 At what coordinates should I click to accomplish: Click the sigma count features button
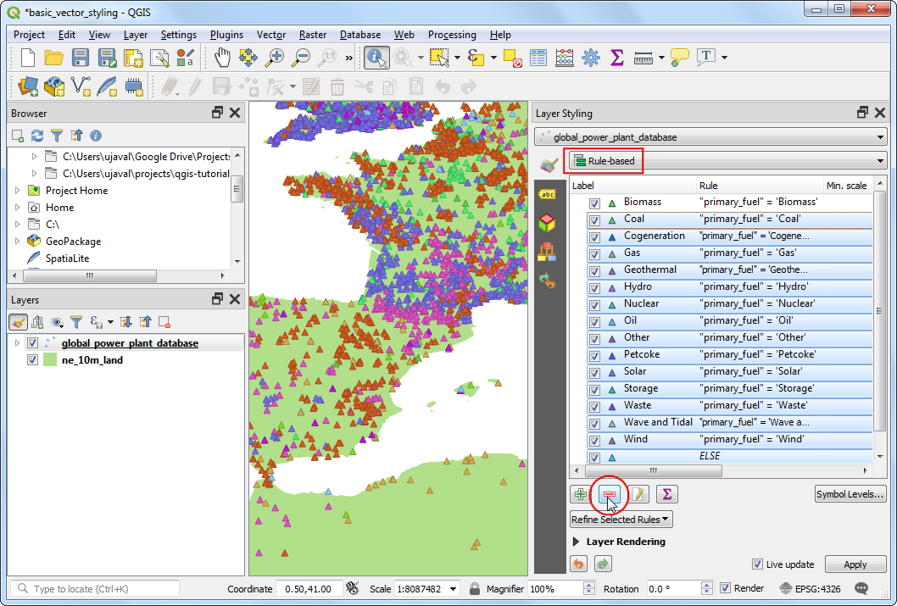[x=667, y=494]
